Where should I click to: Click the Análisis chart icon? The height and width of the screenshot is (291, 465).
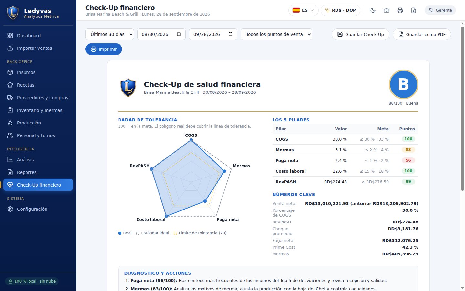[10, 160]
